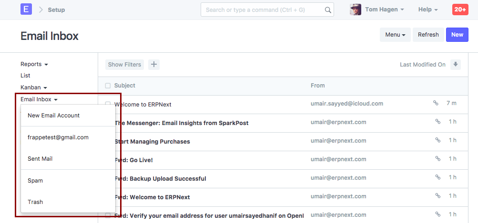Choose Spam from Email Inbox menu
The height and width of the screenshot is (223, 478).
(35, 181)
